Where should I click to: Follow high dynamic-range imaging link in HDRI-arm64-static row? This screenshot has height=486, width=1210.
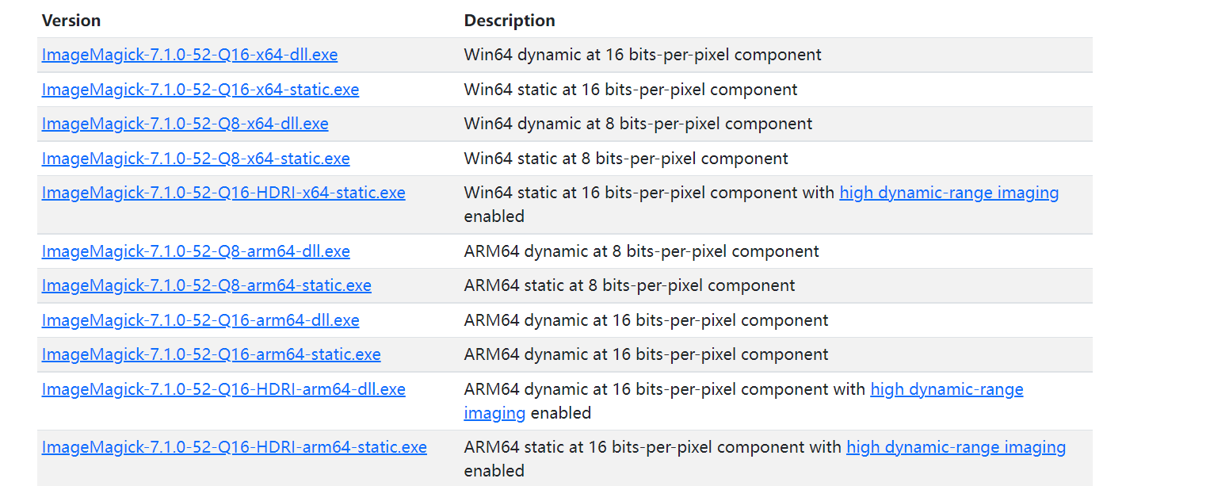coord(956,447)
